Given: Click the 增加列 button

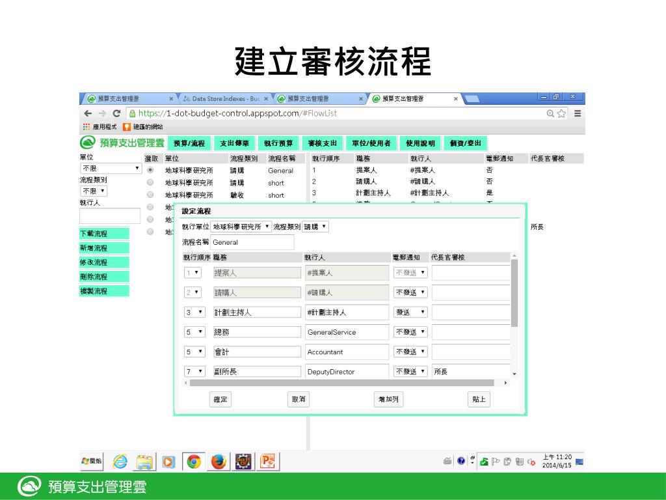Looking at the screenshot, I should coord(388,399).
